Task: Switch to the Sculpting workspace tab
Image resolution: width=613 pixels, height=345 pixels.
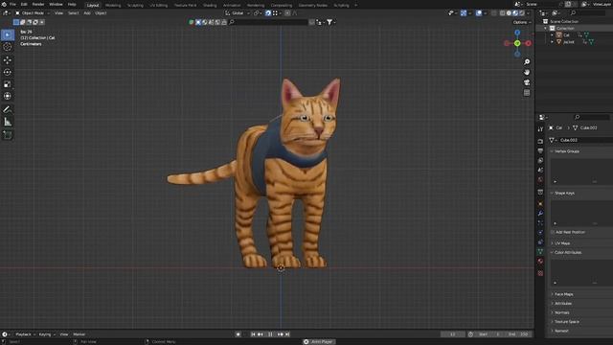Action: pyautogui.click(x=135, y=5)
